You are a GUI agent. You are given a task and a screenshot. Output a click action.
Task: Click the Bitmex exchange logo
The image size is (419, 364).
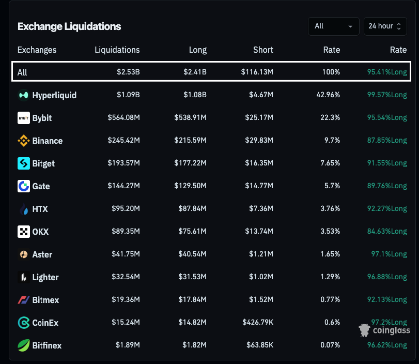pos(24,300)
